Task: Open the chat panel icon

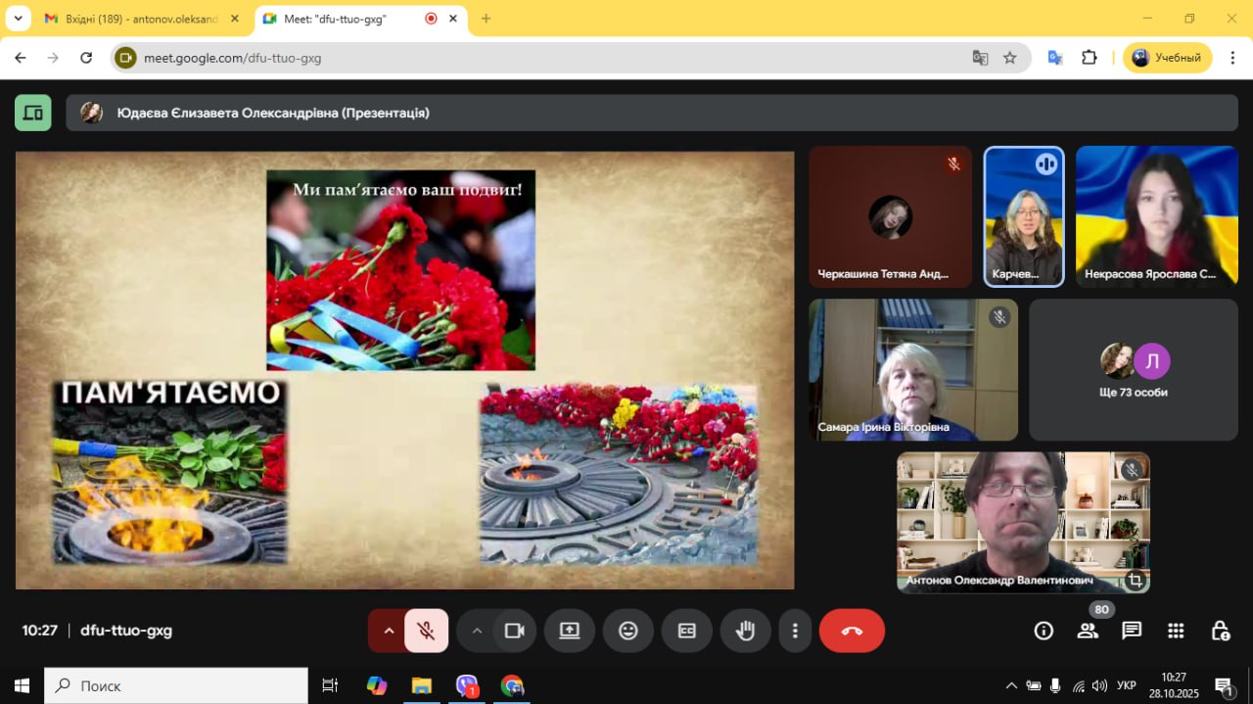Action: click(x=1132, y=631)
